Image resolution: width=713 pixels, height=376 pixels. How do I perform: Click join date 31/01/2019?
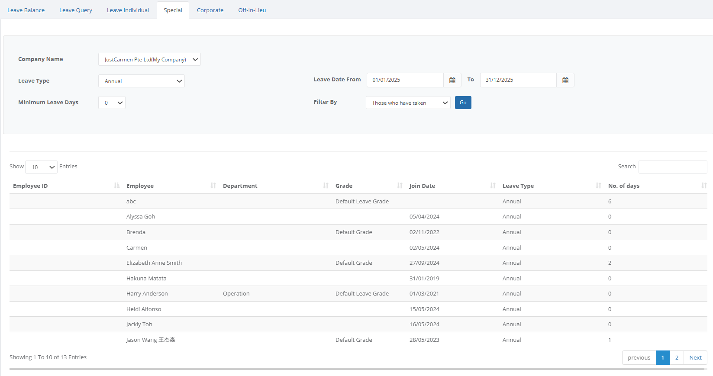coord(424,278)
